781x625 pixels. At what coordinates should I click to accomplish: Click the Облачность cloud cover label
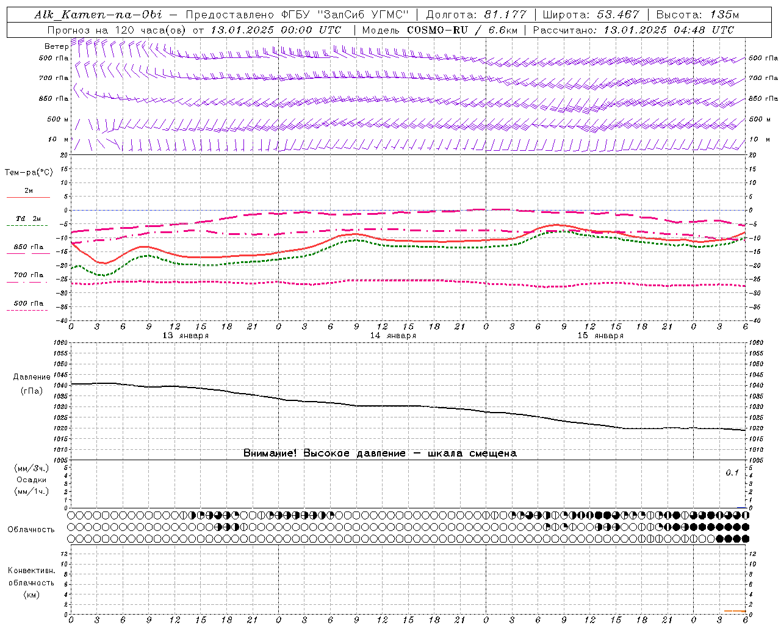coord(31,529)
